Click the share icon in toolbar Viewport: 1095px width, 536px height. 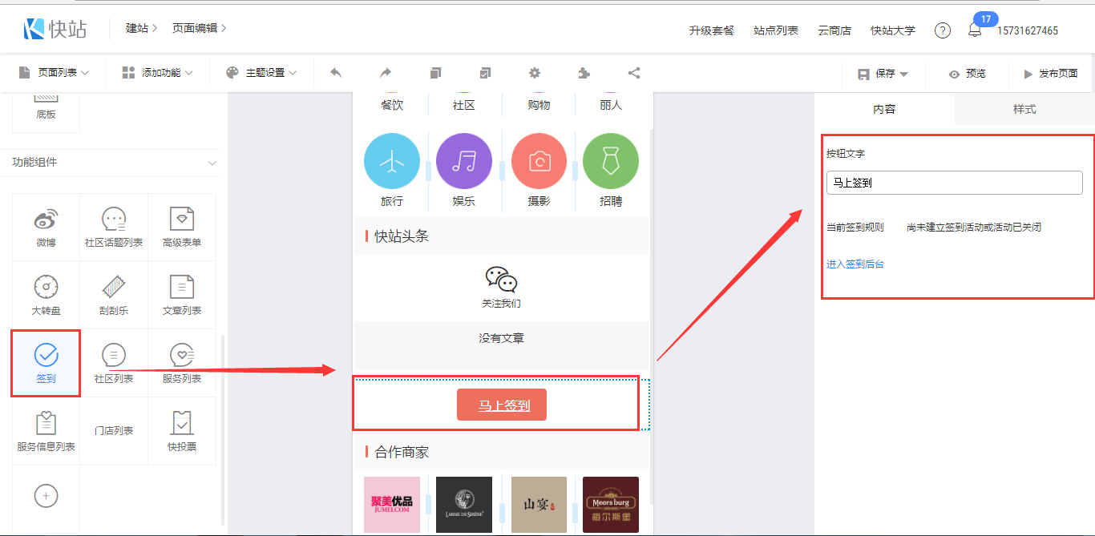pos(634,73)
